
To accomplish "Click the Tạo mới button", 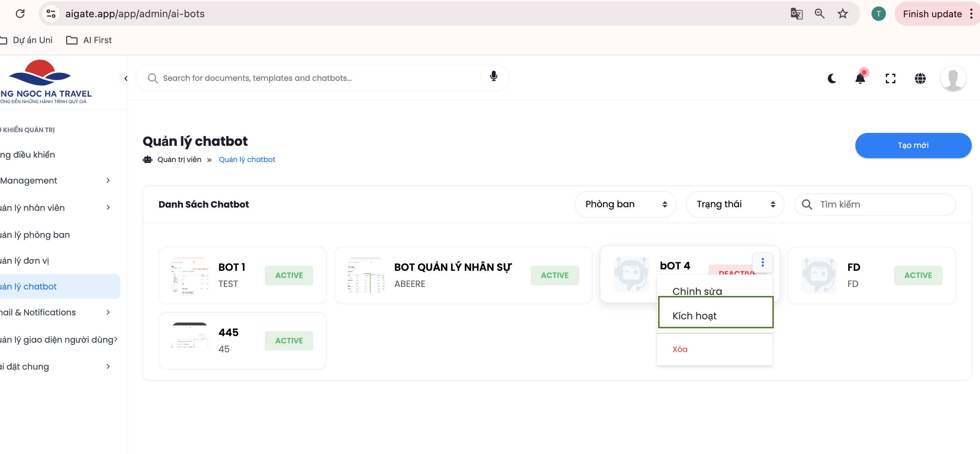I will [x=913, y=145].
